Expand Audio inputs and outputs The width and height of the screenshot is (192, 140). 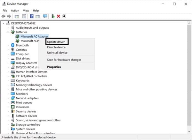coord(8,28)
